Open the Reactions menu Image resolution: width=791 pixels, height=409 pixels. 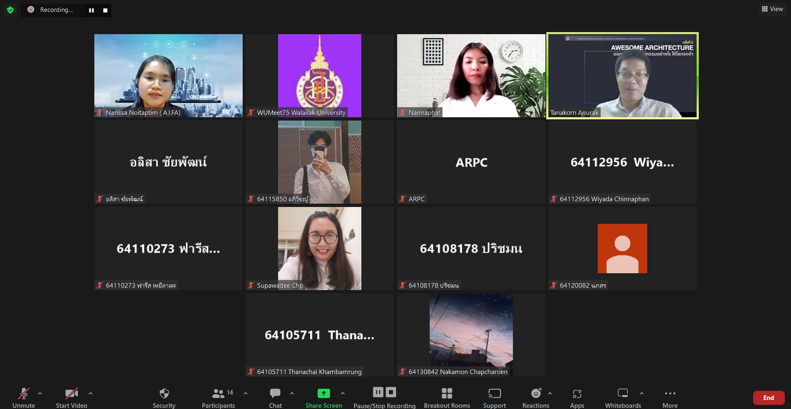[x=536, y=394]
